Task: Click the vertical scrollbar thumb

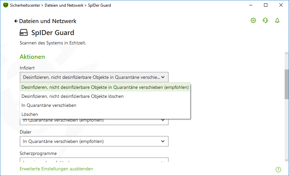Action: click(x=287, y=84)
